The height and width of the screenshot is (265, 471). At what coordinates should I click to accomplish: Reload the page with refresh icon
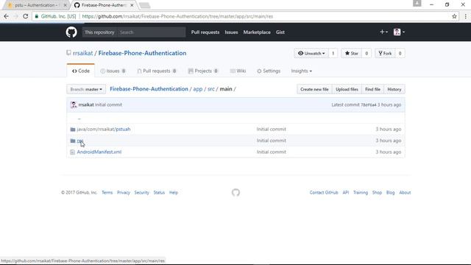coord(26,16)
